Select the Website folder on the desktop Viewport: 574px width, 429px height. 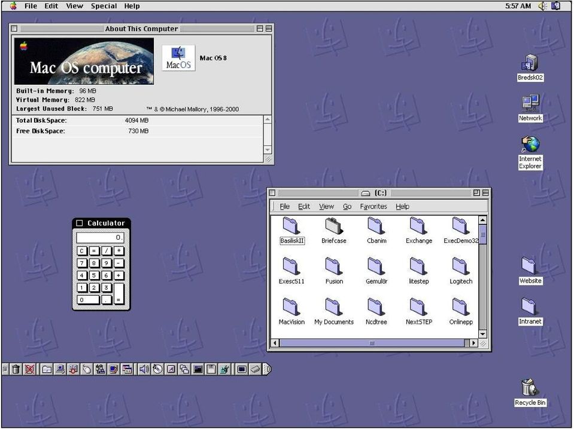[x=530, y=271]
